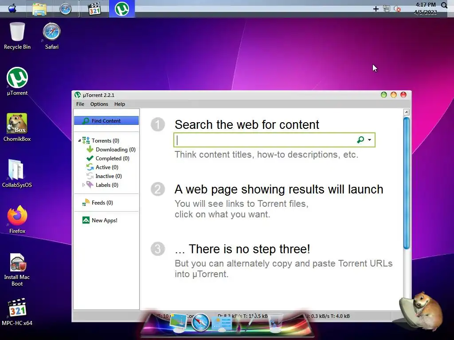454x340 pixels.
Task: Click the upload speed status "U: 0.3 kB/s T: 4.0 kB"
Action: (x=327, y=316)
